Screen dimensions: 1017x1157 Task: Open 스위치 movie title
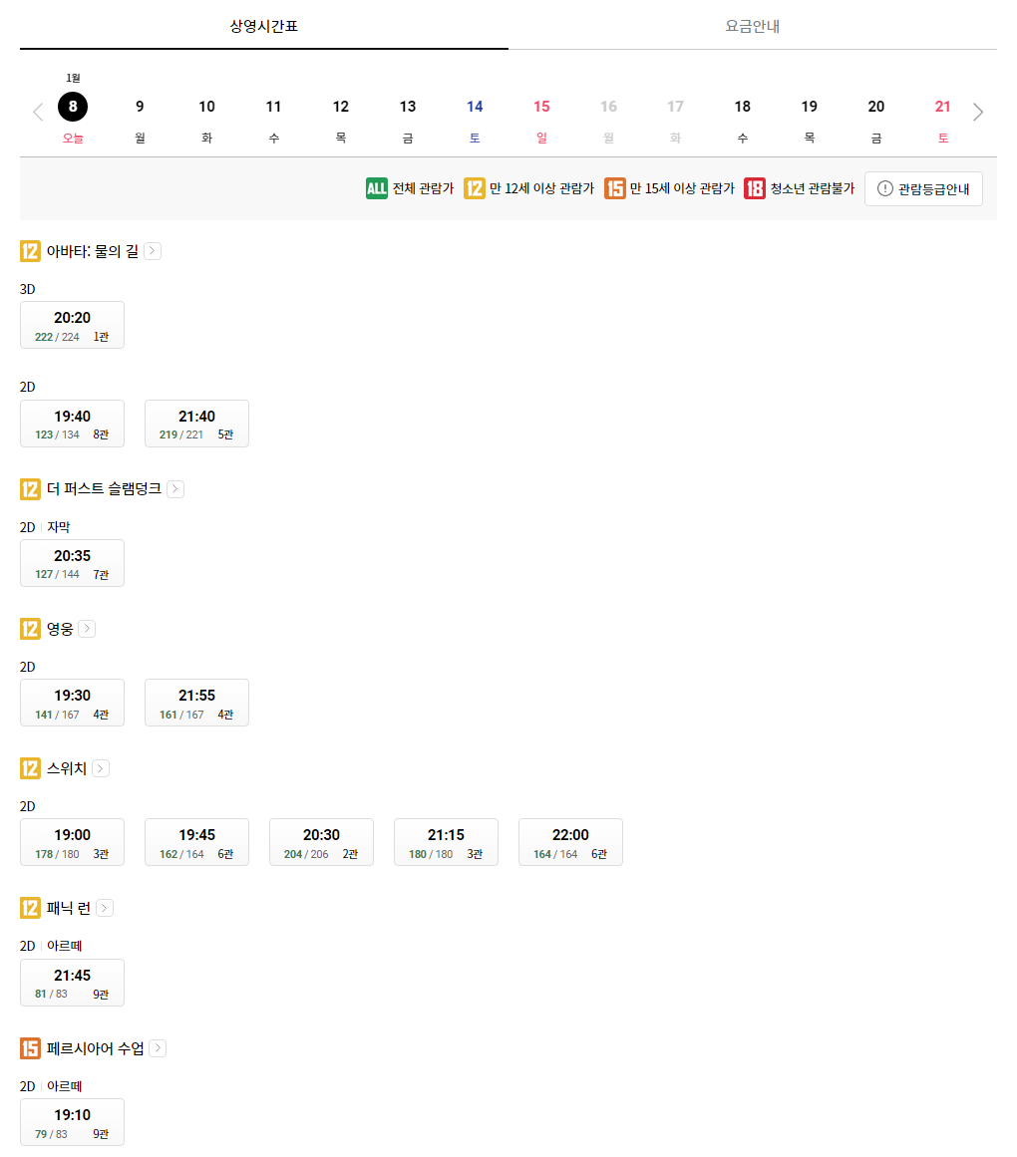[x=67, y=768]
